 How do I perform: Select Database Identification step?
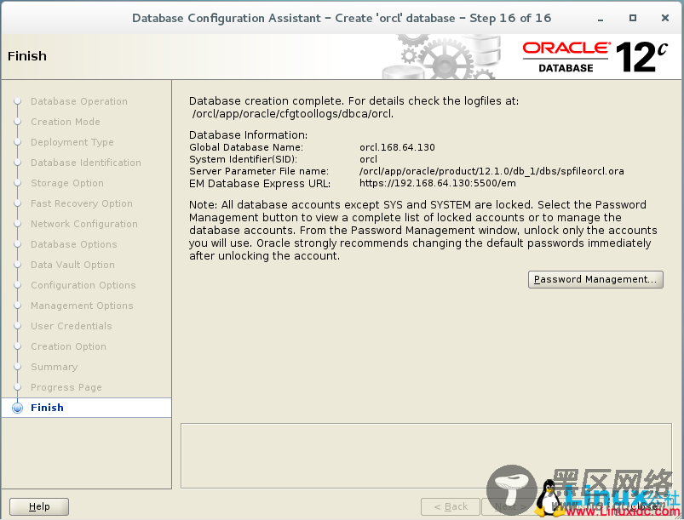[86, 163]
